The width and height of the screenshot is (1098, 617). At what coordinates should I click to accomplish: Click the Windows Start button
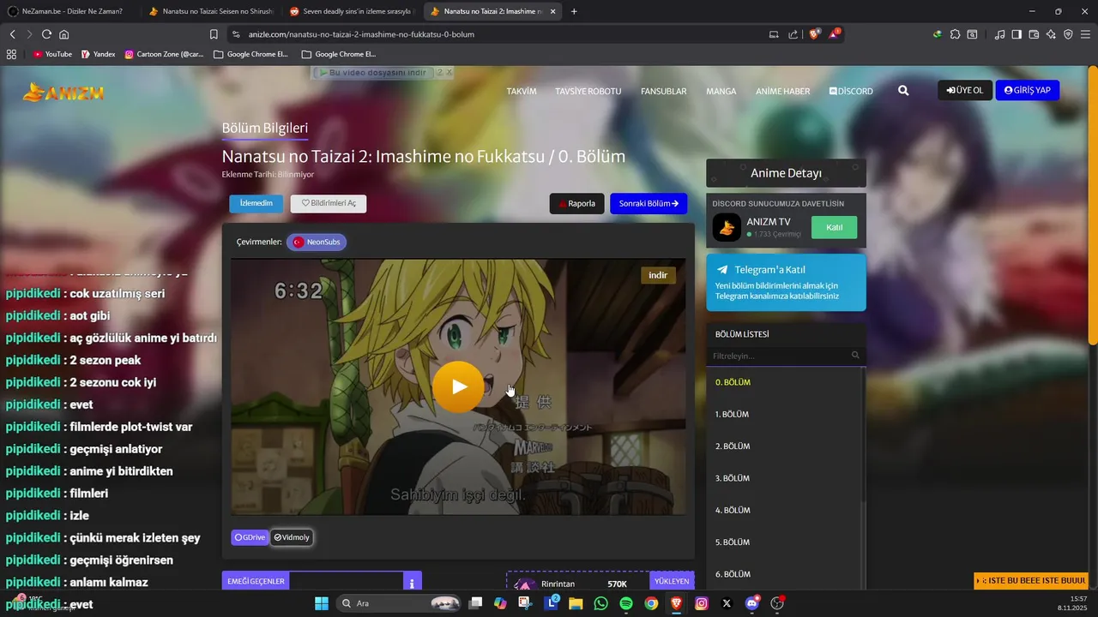tap(322, 603)
